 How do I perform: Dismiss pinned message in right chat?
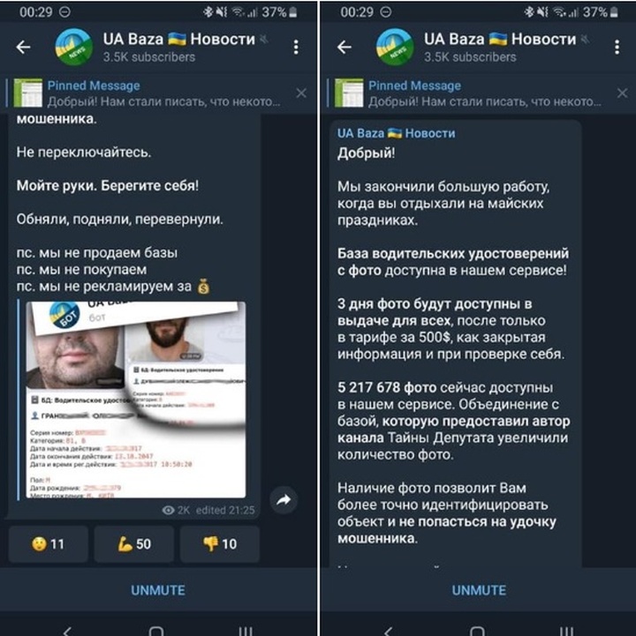click(x=622, y=94)
